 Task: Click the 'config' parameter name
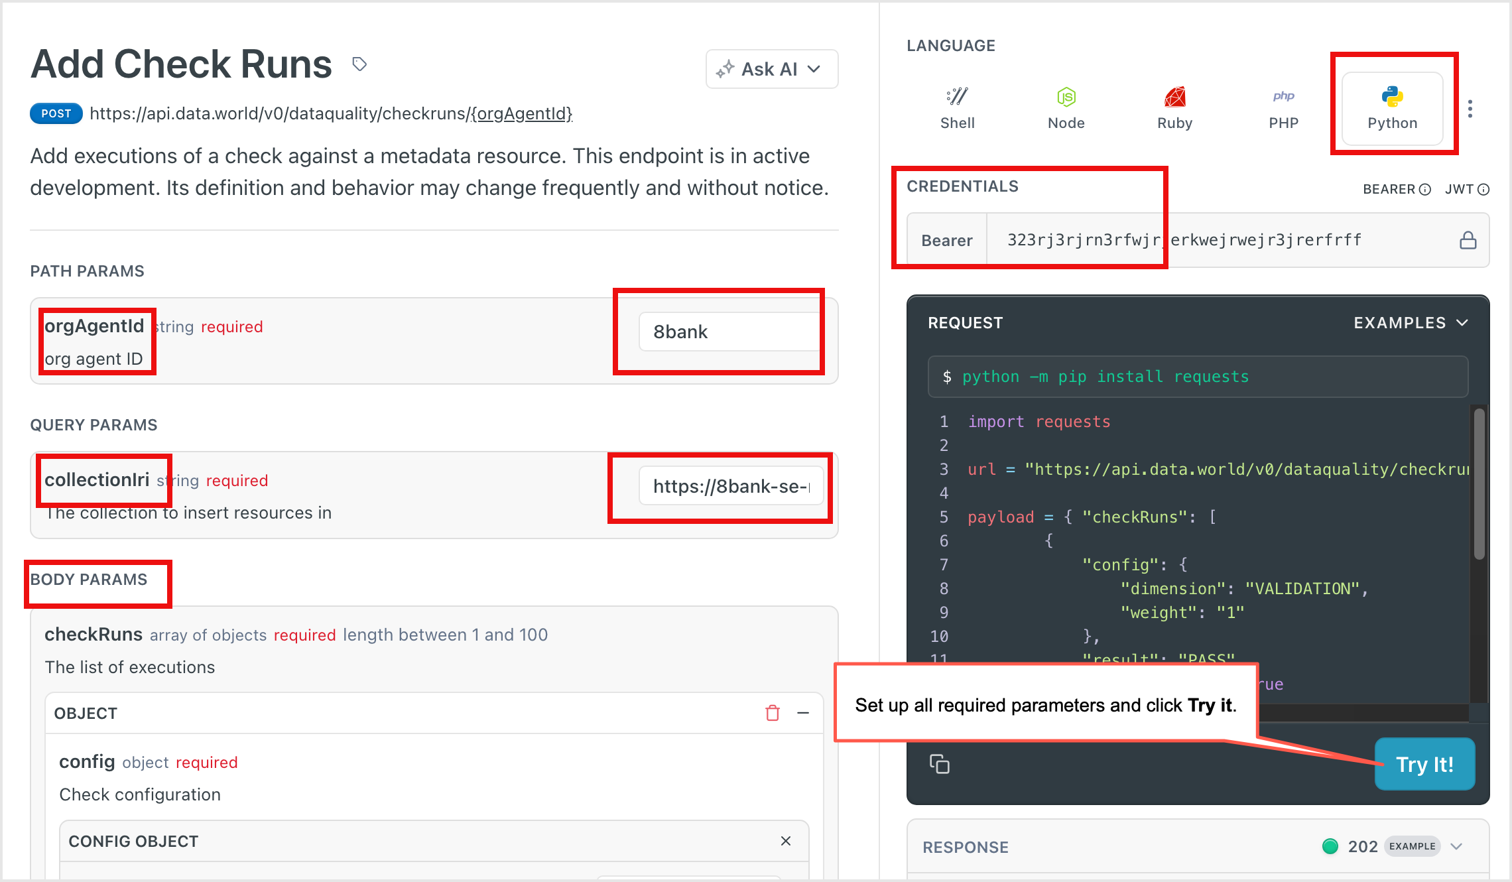[87, 762]
